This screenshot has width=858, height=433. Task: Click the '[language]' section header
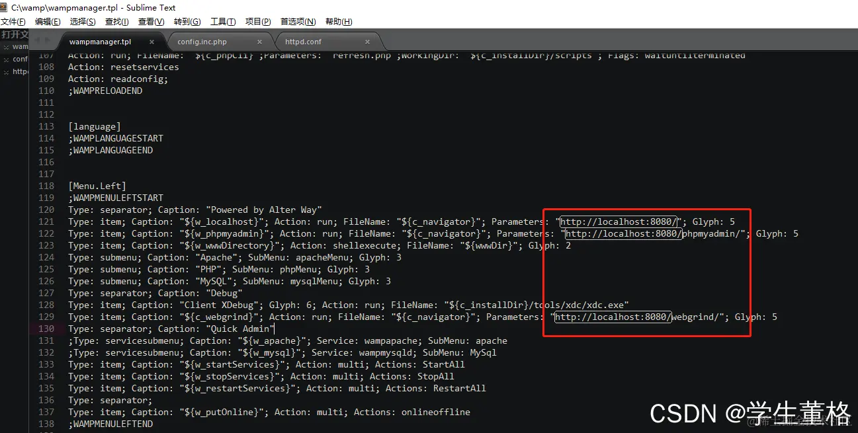tap(95, 126)
